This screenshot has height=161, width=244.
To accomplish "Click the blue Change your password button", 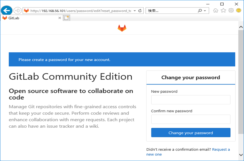I will pos(191,133).
